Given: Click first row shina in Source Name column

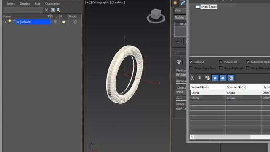Looking at the screenshot, I should click(x=244, y=93).
